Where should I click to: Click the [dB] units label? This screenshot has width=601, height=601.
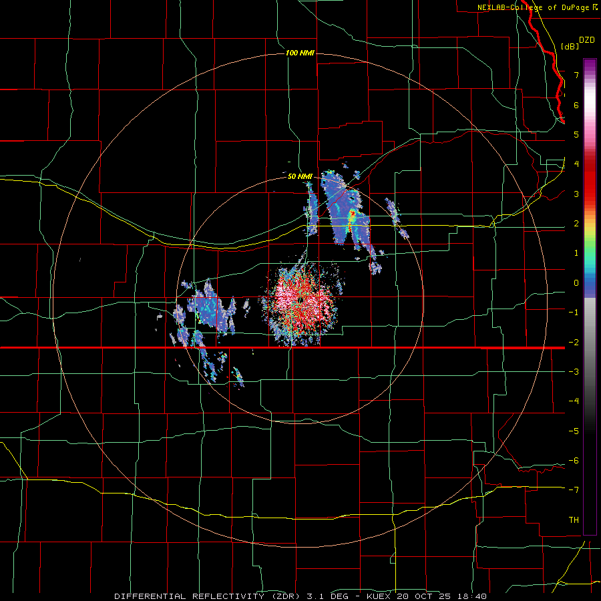pos(570,46)
